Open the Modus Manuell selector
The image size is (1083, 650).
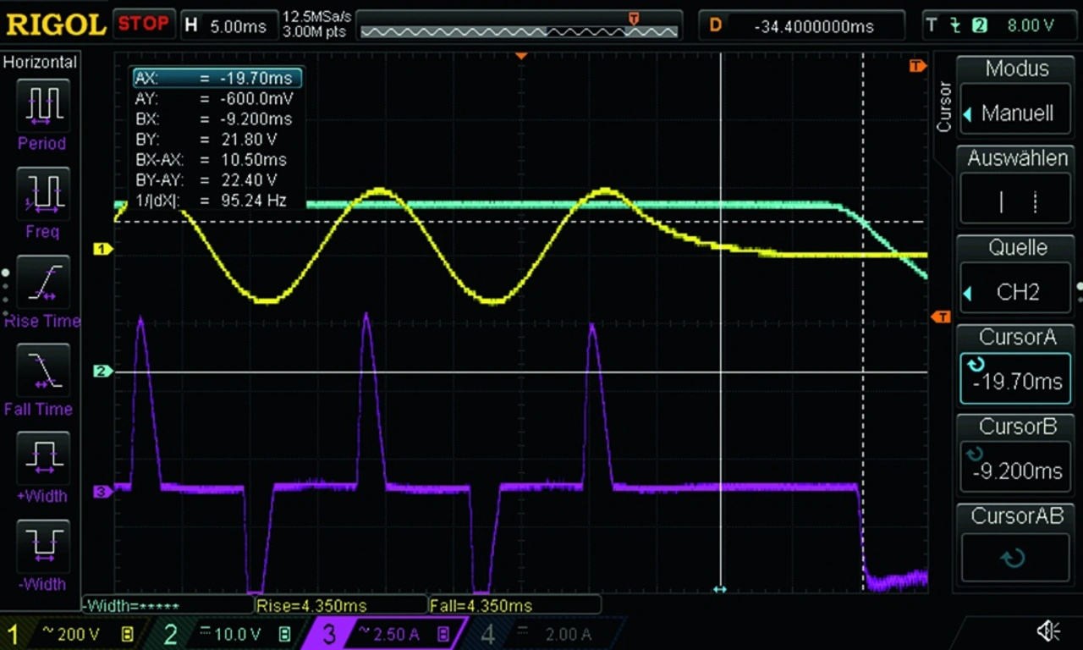coord(1015,113)
